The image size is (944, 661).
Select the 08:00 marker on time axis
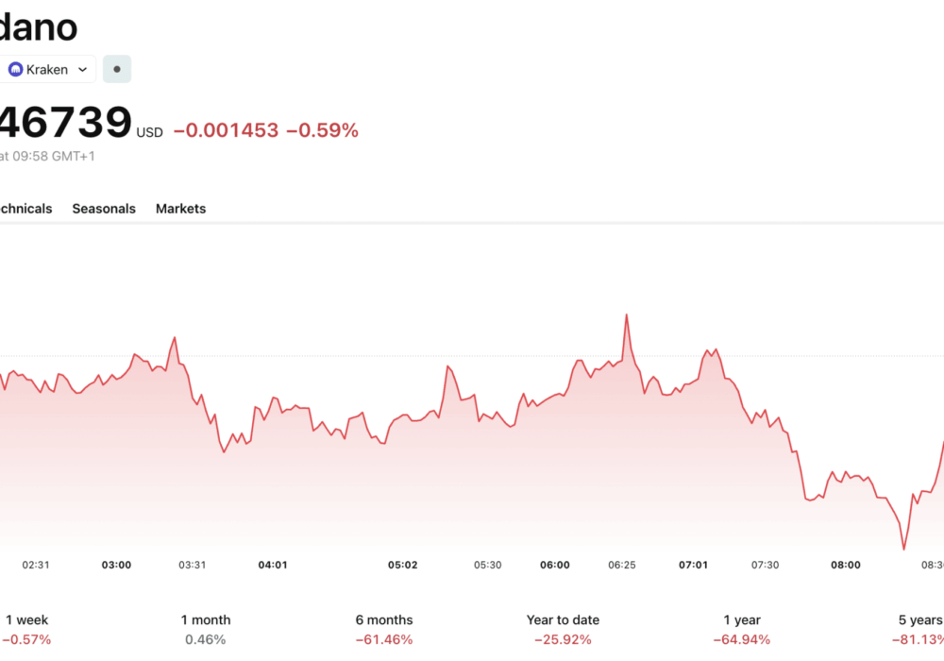[846, 565]
